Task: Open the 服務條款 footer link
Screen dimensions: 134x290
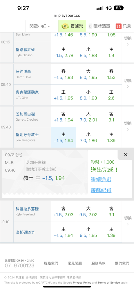Action: tap(98, 263)
